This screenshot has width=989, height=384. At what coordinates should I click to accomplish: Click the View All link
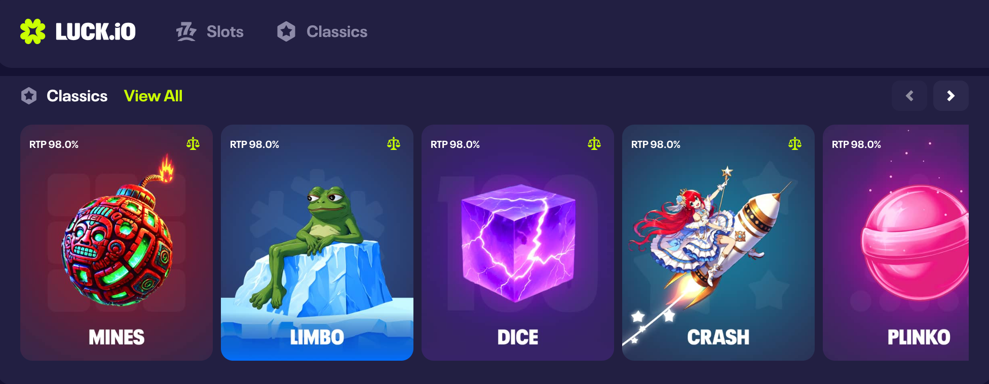pyautogui.click(x=153, y=96)
